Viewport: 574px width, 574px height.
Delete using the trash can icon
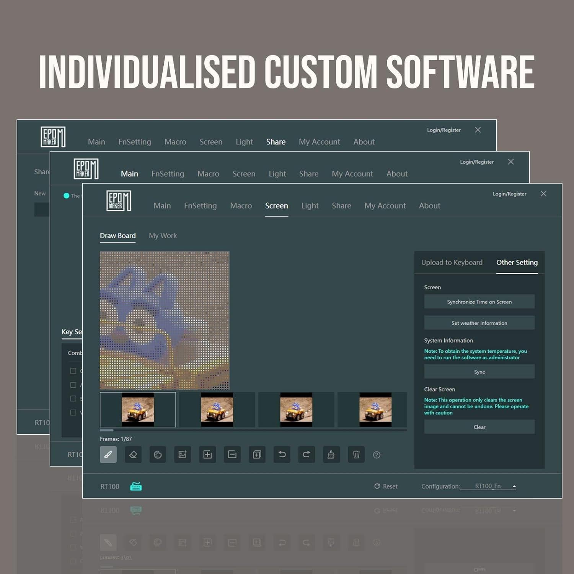pyautogui.click(x=356, y=455)
